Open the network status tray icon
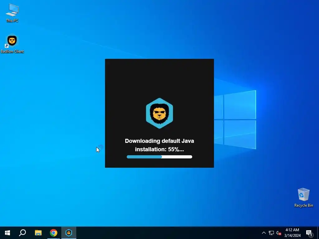The image size is (319, 239). tap(271, 233)
